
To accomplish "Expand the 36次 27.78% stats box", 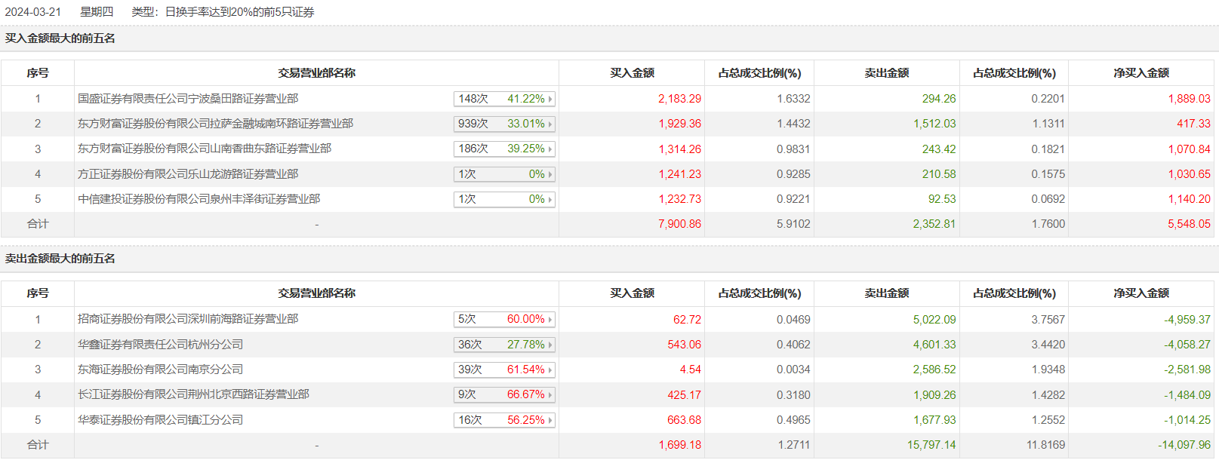I will (x=504, y=345).
